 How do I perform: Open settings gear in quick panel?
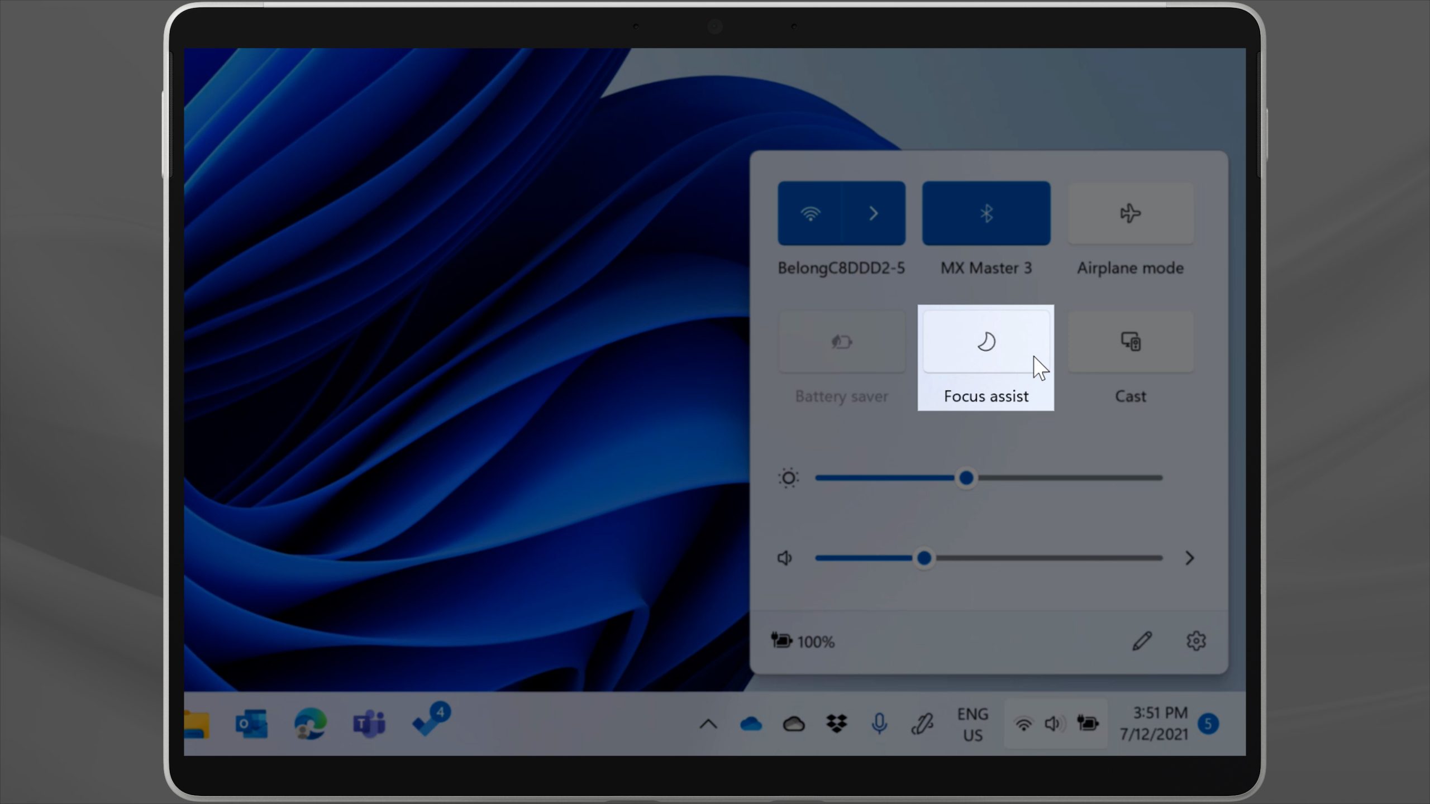pos(1196,641)
